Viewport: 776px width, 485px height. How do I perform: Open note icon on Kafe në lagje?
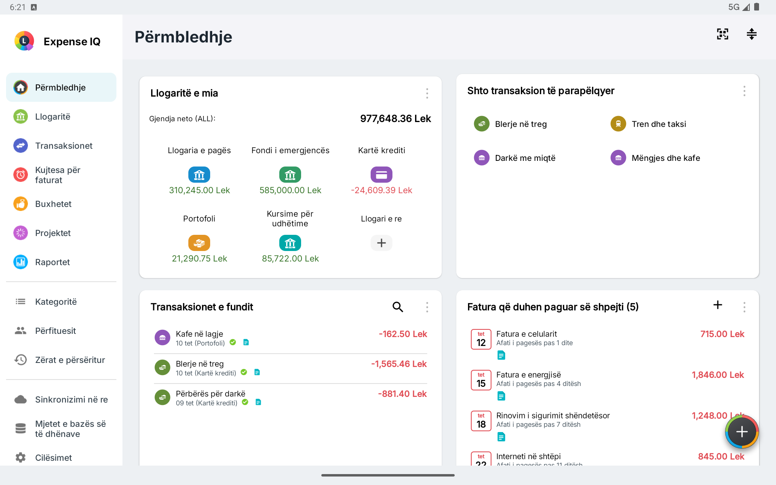click(246, 342)
